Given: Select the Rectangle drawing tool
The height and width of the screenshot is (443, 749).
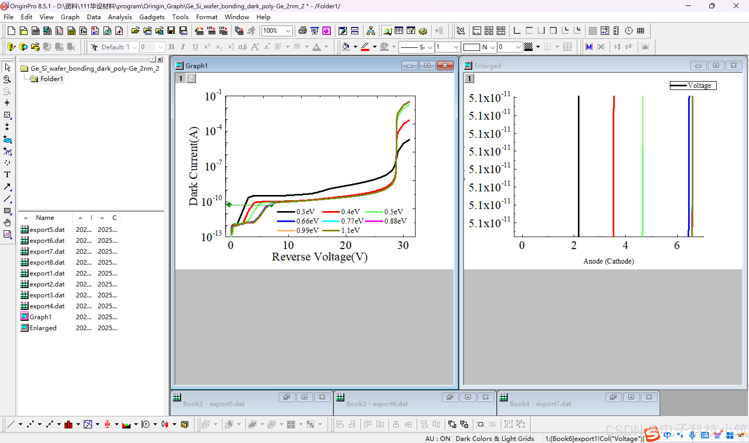Looking at the screenshot, I should coord(7,211).
